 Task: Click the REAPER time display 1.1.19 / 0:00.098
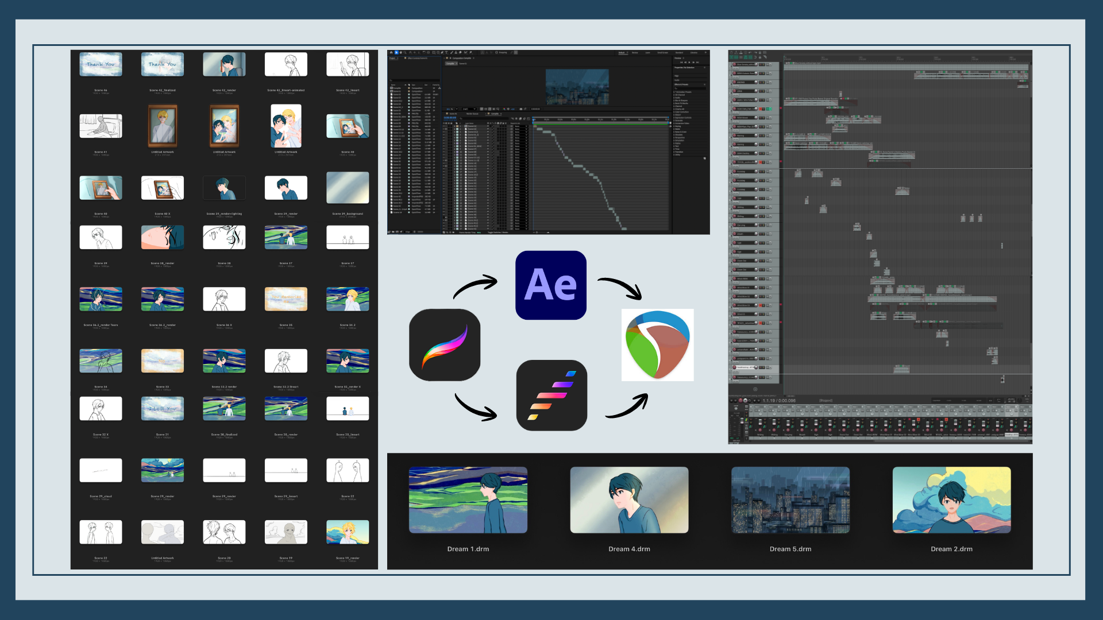click(x=780, y=401)
